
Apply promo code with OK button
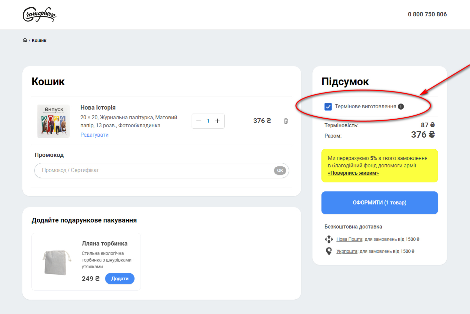point(280,170)
